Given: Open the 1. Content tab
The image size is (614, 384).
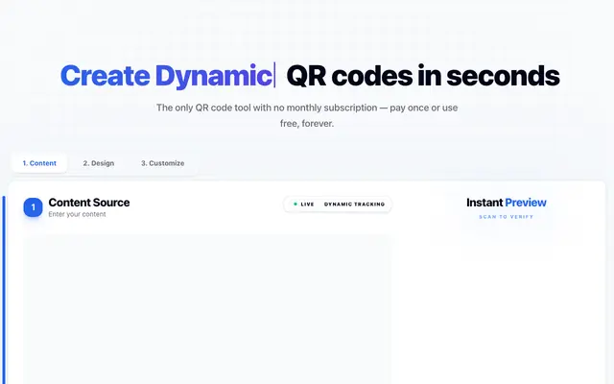Looking at the screenshot, I should 39,163.
